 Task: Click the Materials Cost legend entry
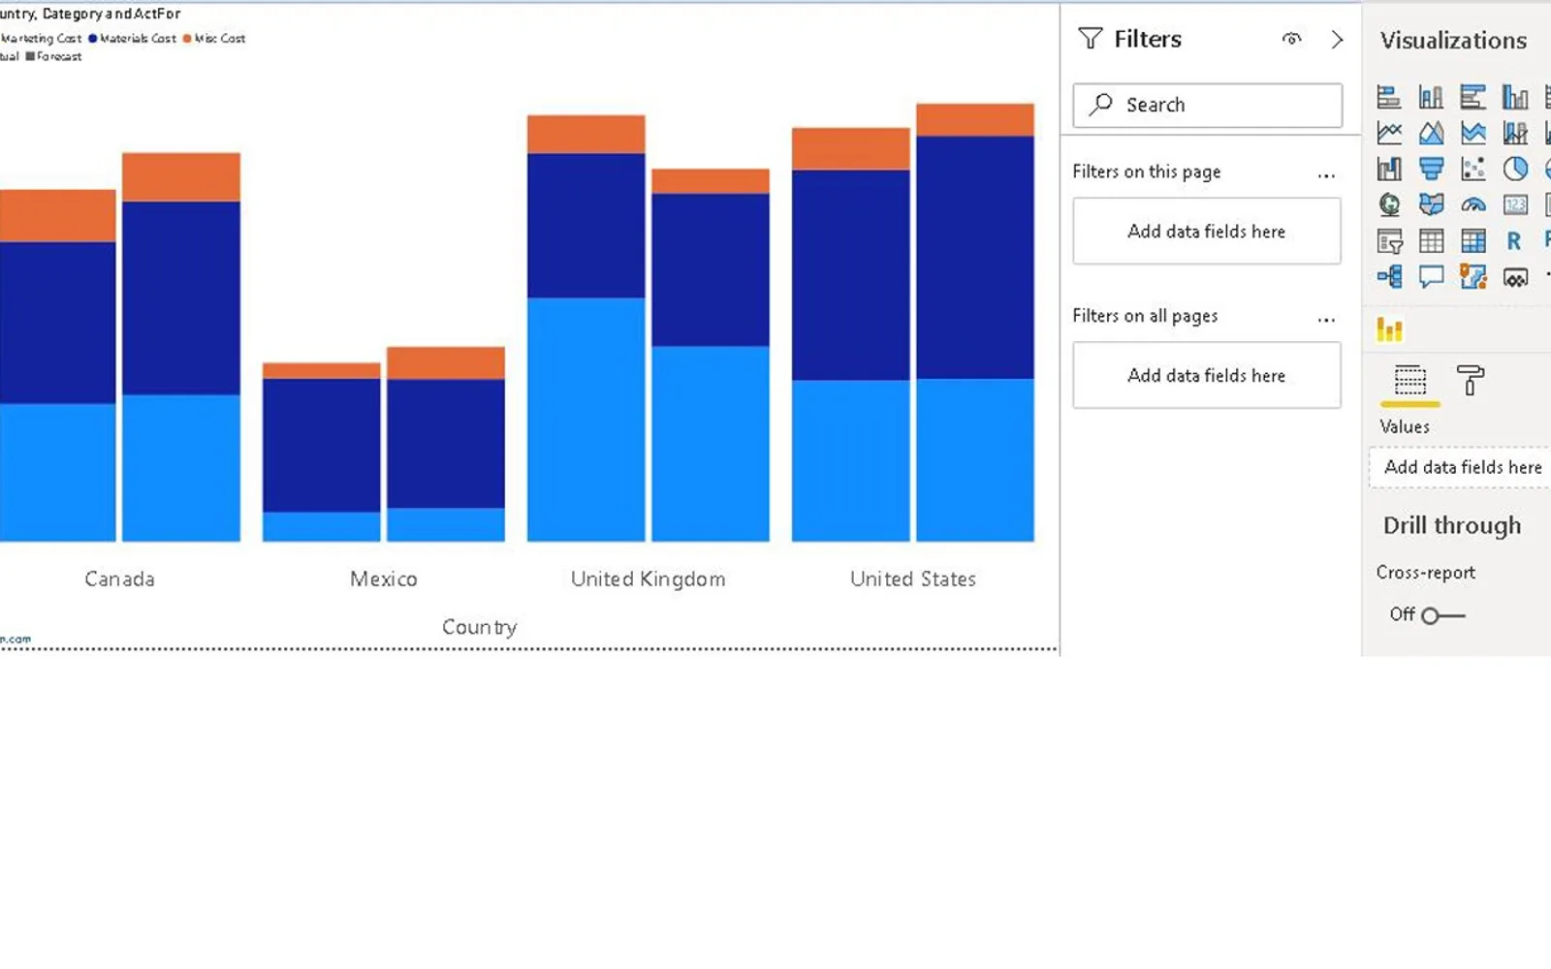(133, 39)
